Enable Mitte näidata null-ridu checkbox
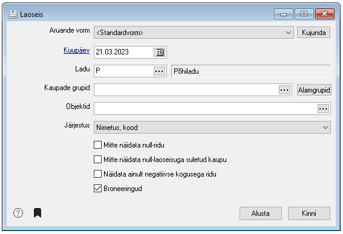Screen dimensions: 343x234 coord(97,145)
